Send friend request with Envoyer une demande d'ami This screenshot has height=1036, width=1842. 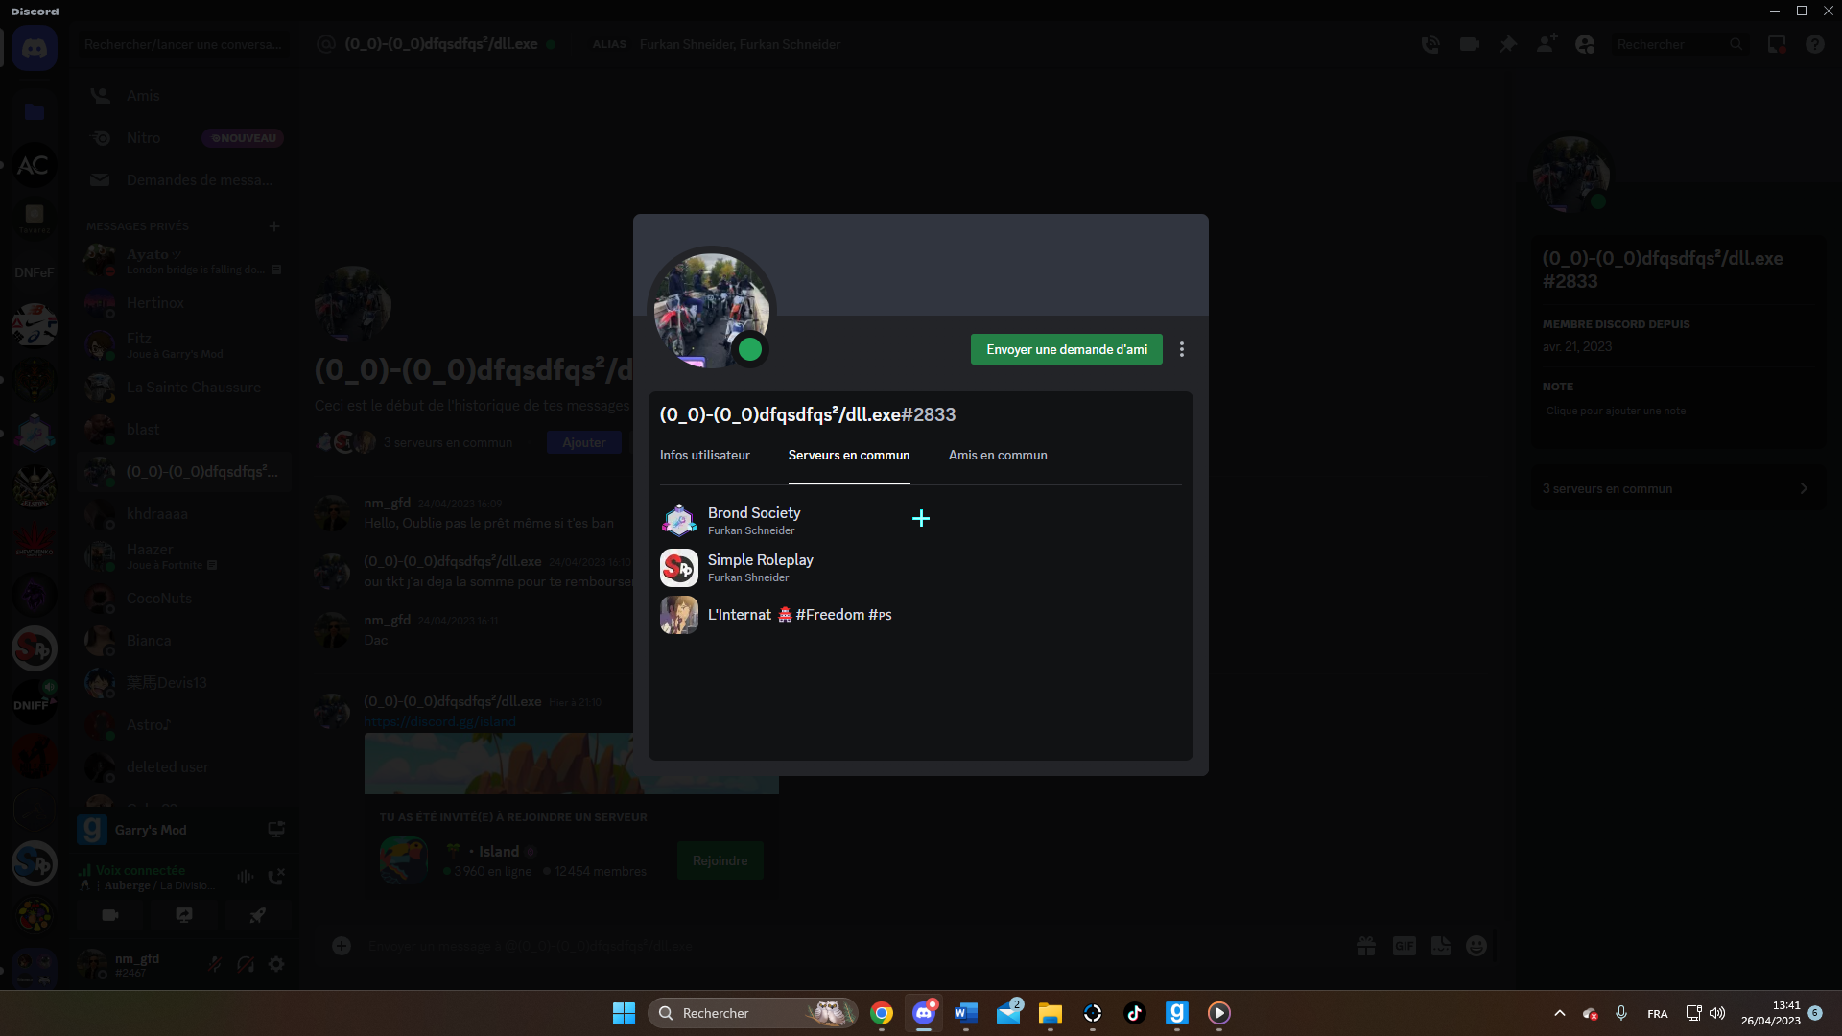click(1067, 349)
